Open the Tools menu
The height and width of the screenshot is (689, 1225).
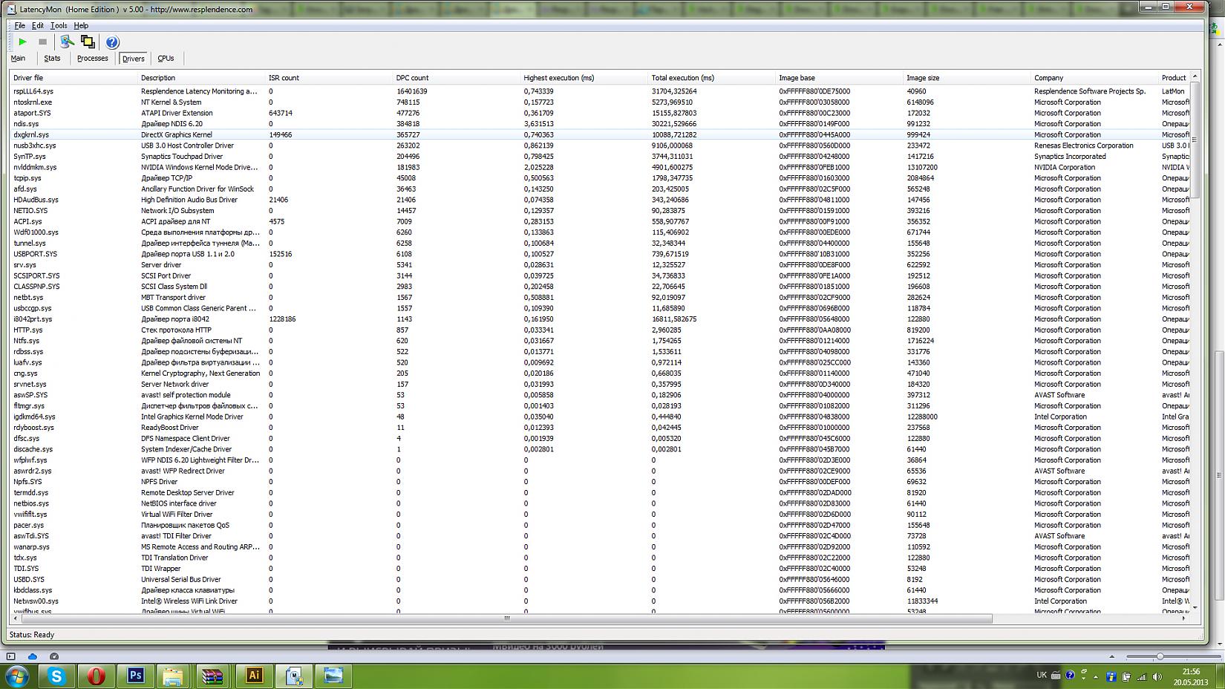tap(59, 25)
